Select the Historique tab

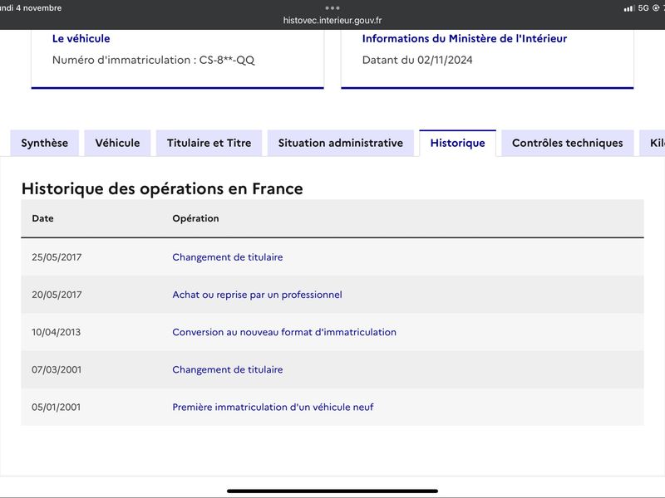458,143
